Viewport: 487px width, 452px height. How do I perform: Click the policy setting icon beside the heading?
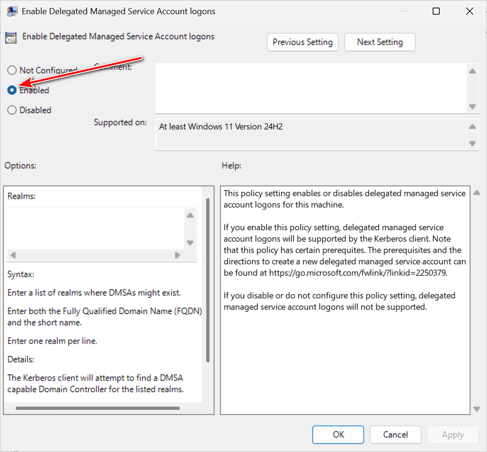11,38
